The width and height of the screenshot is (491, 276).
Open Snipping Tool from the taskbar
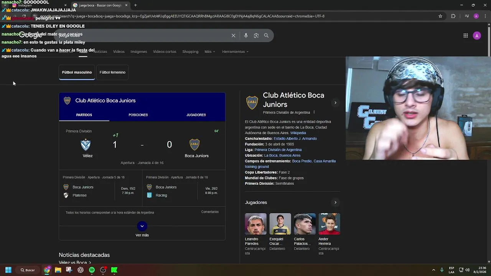point(69,270)
